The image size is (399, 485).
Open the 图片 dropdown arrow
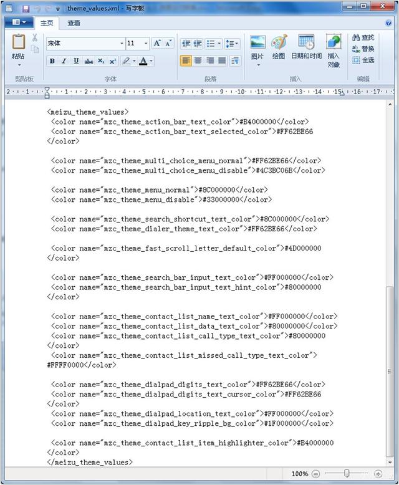point(259,65)
